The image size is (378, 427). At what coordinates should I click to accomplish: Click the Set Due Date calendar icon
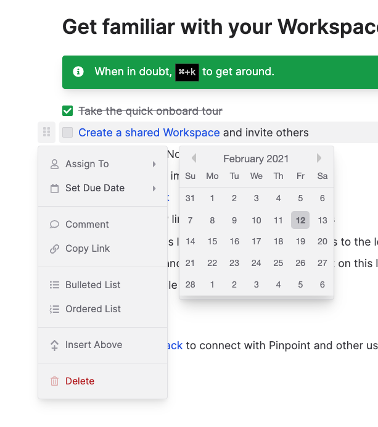[x=54, y=188]
